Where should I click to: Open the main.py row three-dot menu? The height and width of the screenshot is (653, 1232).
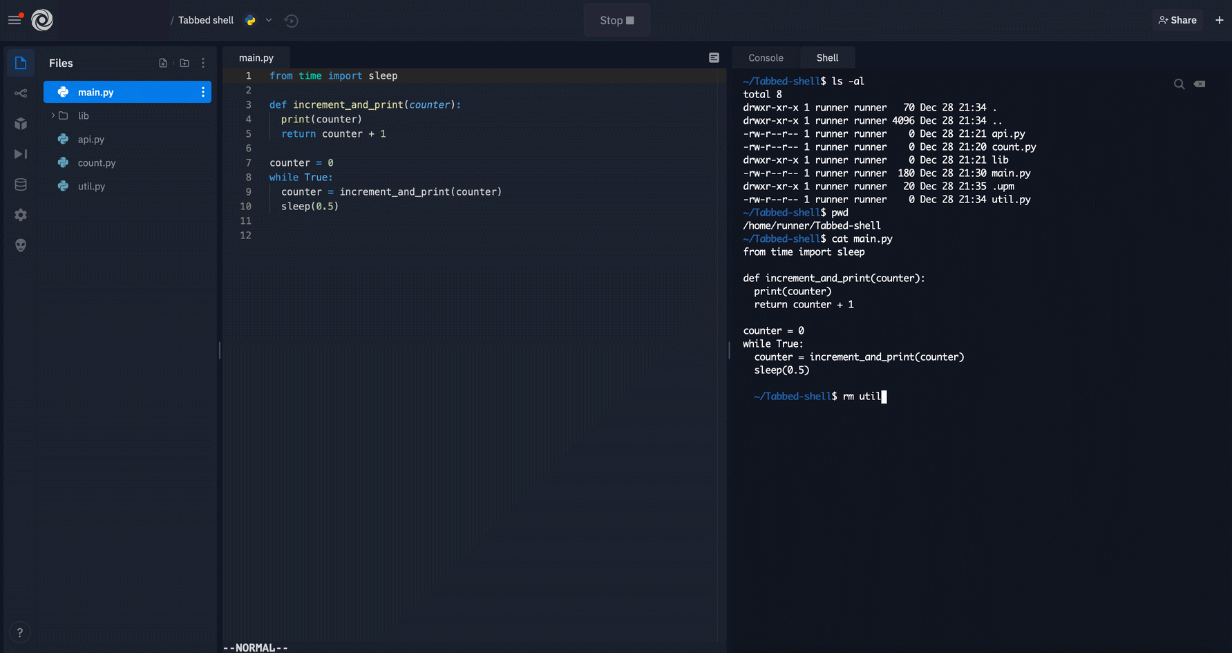[202, 92]
